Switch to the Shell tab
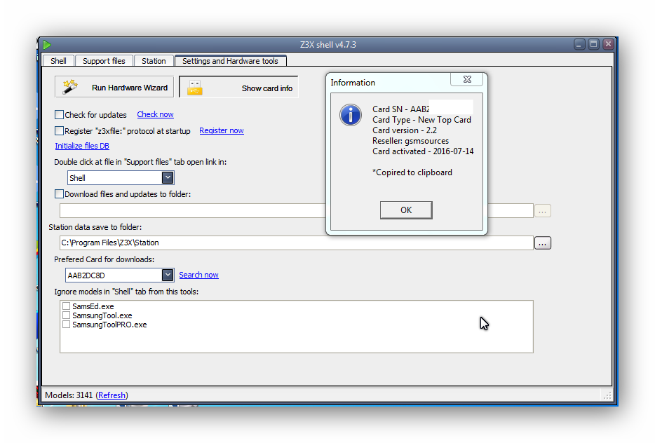 [x=58, y=61]
